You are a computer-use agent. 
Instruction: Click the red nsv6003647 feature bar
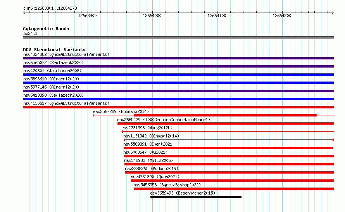tap(229, 156)
